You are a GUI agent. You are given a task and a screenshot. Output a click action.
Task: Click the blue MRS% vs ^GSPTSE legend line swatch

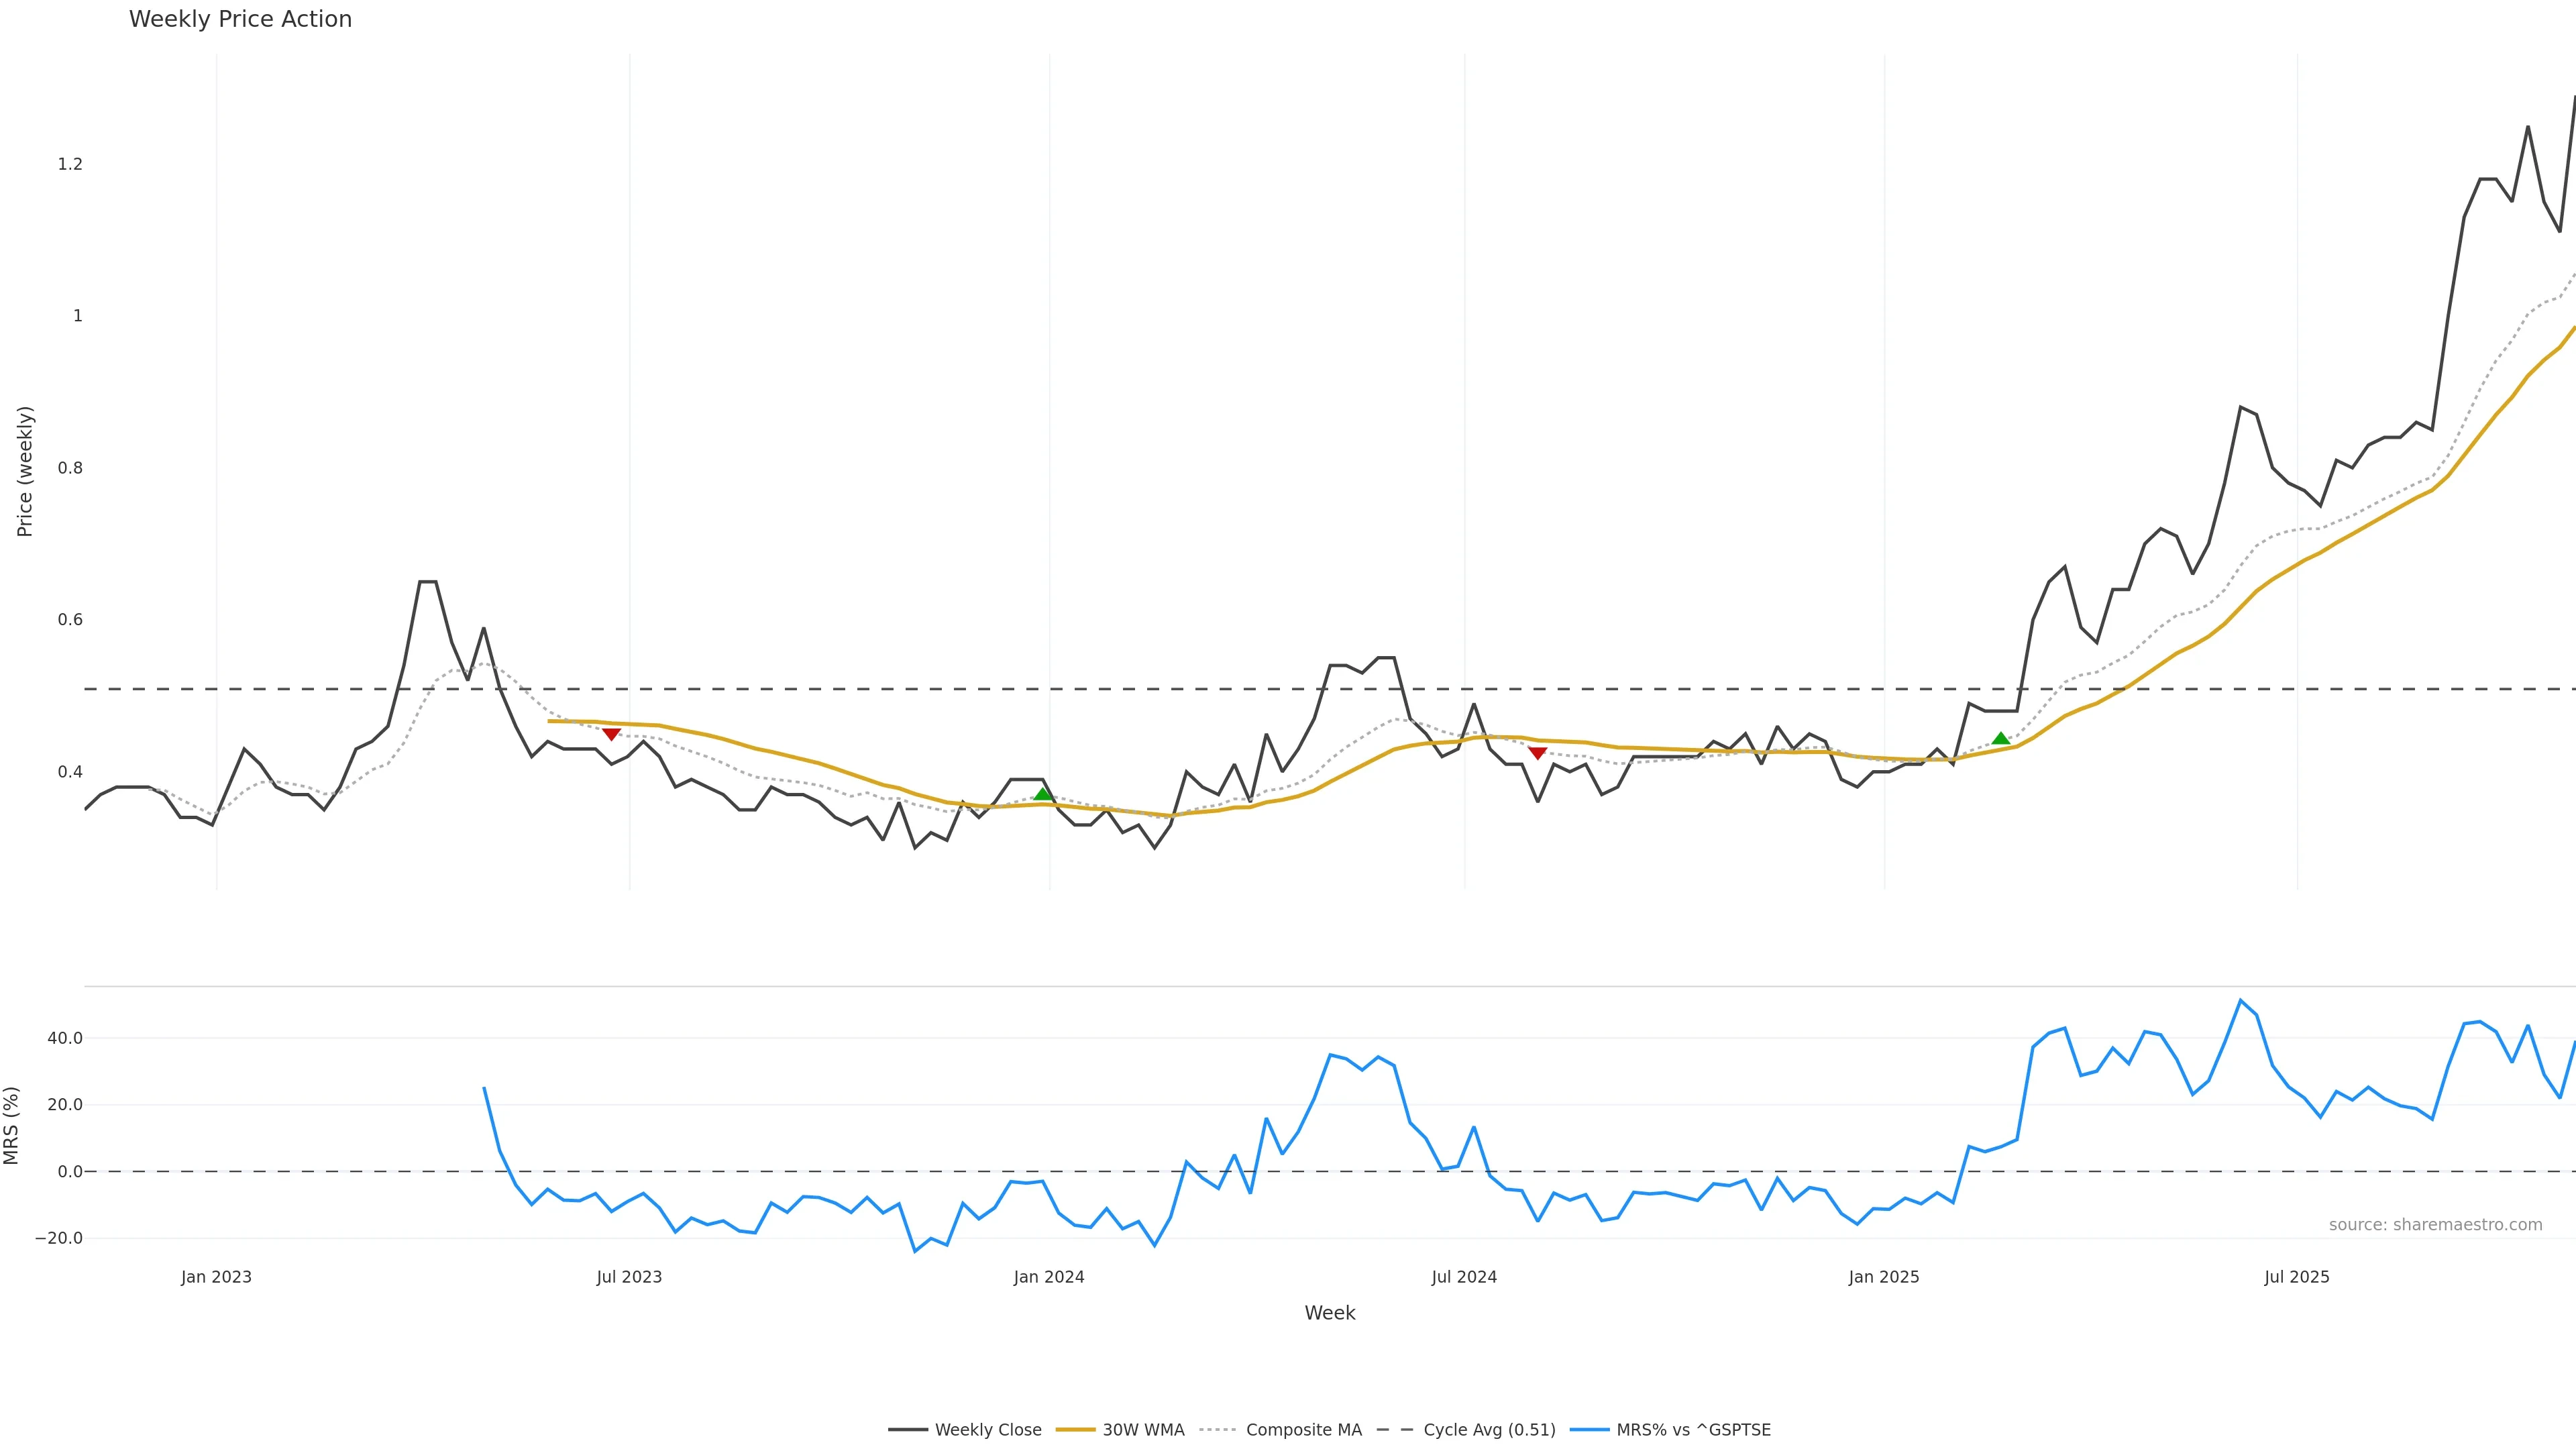click(1589, 1430)
